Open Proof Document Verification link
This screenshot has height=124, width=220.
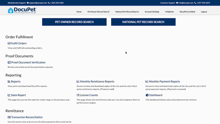pyautogui.click(x=28, y=62)
